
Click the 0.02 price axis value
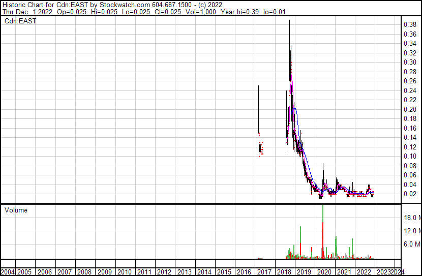coord(410,194)
